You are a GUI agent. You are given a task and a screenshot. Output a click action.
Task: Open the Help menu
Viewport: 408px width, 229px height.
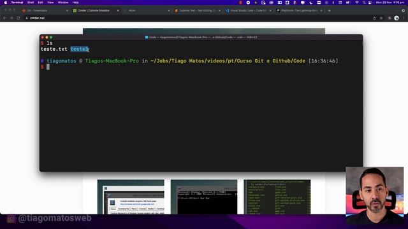(75, 3)
